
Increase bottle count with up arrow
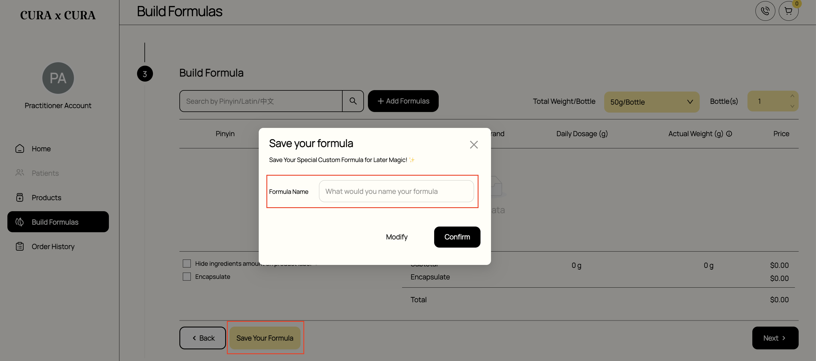tap(792, 96)
